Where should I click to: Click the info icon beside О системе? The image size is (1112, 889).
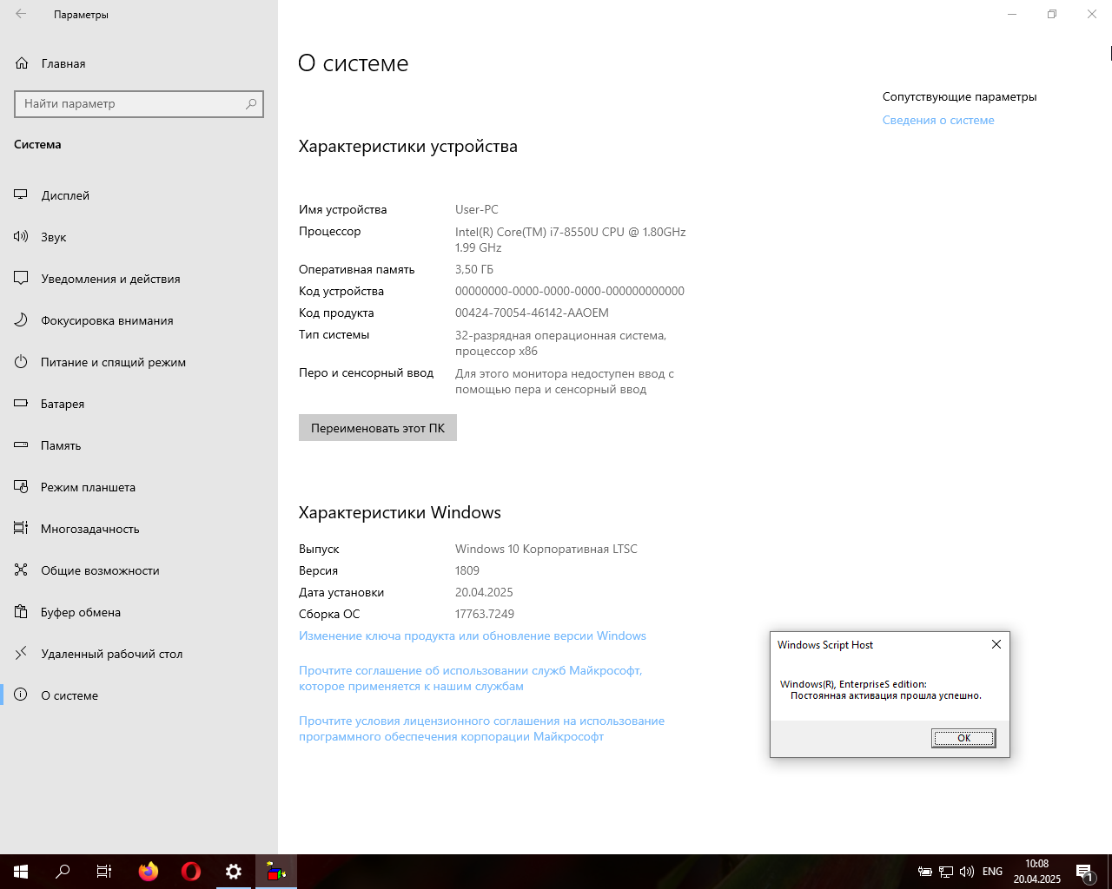[x=21, y=695]
